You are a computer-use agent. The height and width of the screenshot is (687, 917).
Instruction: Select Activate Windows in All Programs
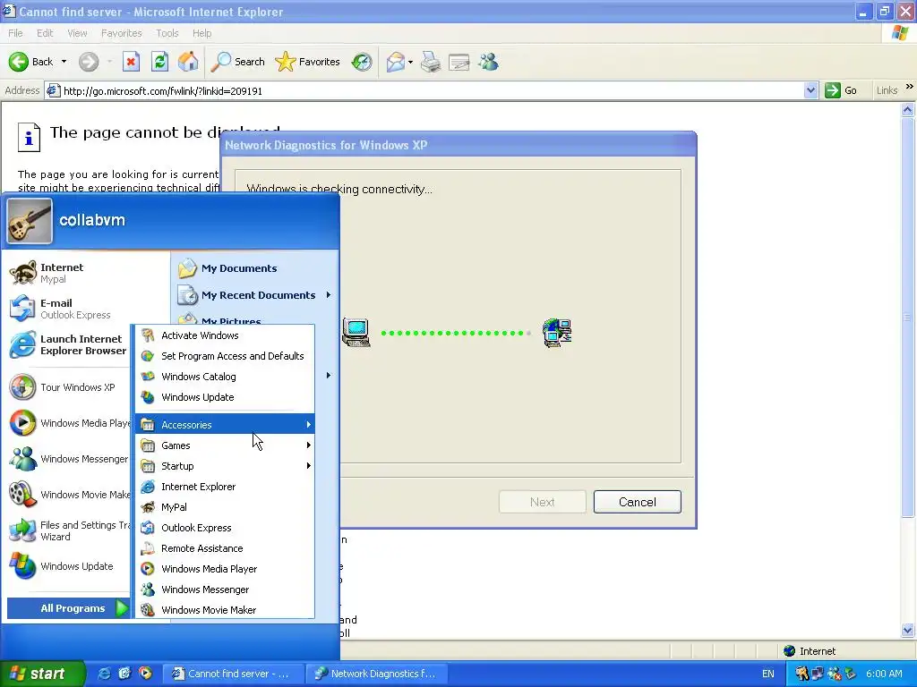[225, 335]
